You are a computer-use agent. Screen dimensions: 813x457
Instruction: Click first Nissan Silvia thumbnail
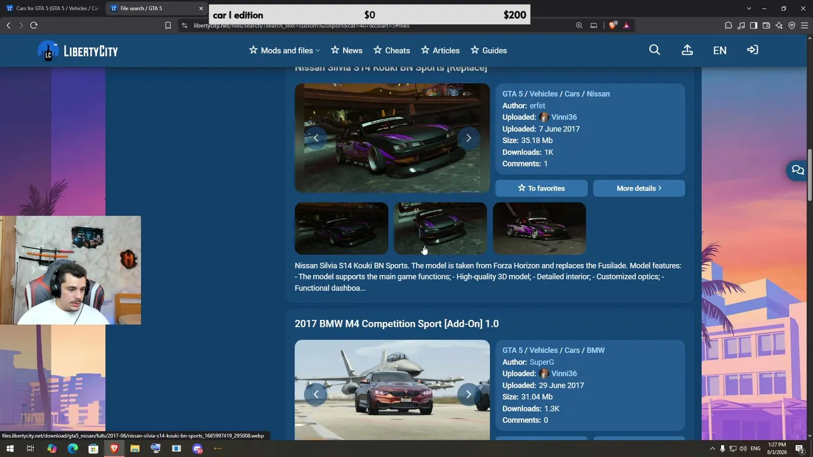[341, 228]
